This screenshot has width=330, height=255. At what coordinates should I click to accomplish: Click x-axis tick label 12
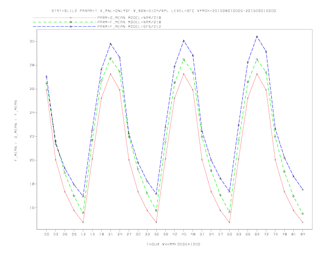(83, 234)
